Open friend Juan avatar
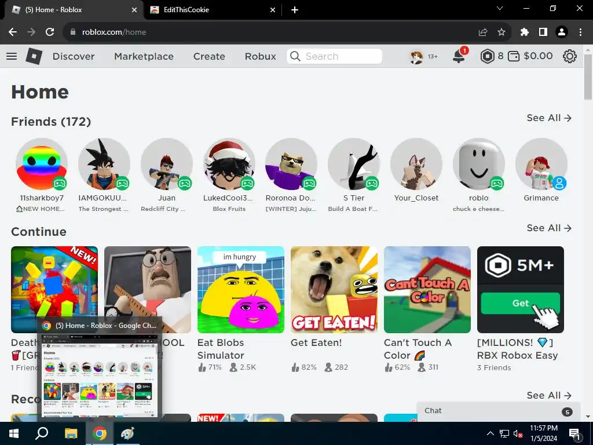Image resolution: width=593 pixels, height=445 pixels. (166, 164)
